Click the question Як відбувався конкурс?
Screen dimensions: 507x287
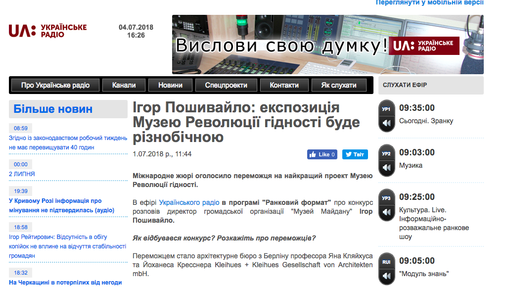coord(174,238)
